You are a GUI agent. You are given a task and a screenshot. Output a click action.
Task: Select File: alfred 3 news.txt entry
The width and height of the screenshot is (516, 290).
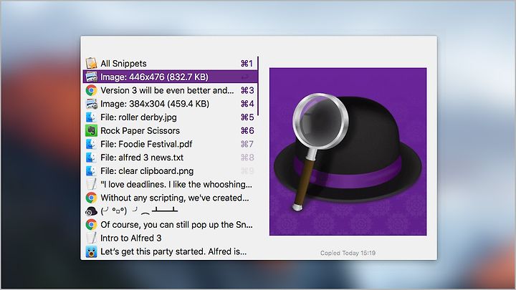pos(170,158)
